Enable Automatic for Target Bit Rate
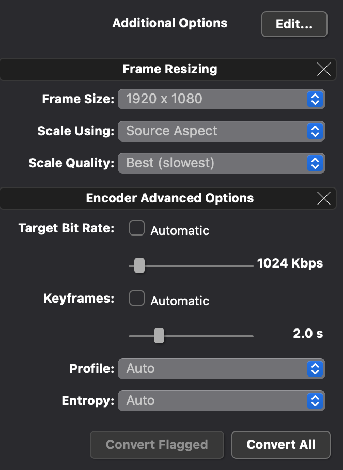The image size is (343, 470). 137,228
